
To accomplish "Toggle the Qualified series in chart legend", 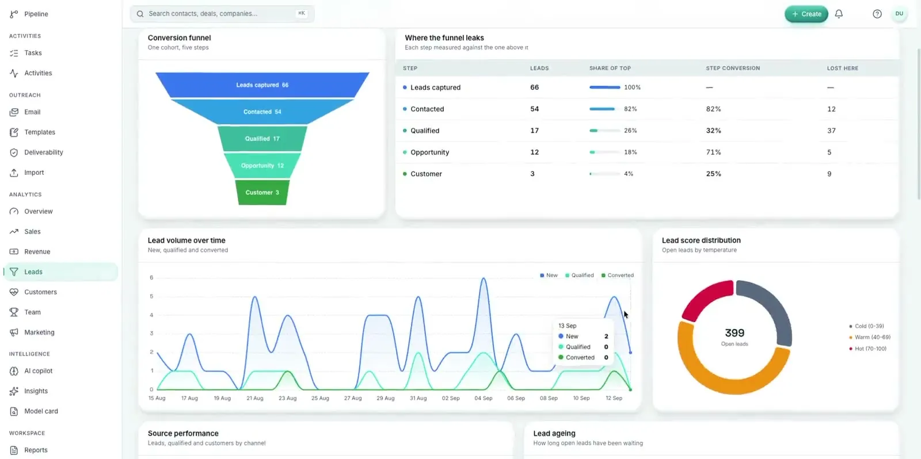I will [x=579, y=276].
